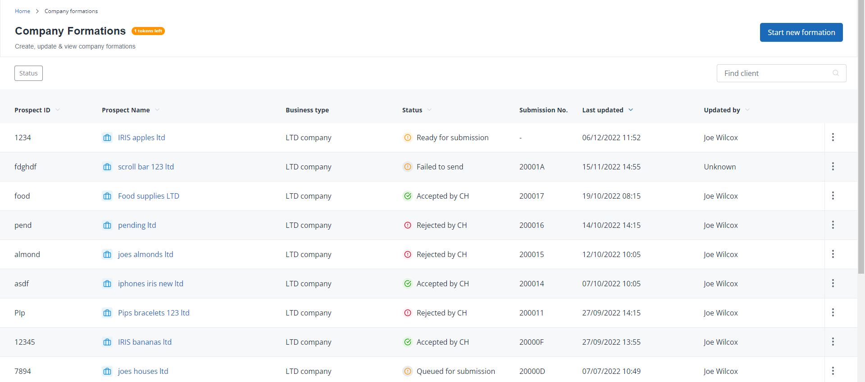Start a new formation

click(801, 32)
